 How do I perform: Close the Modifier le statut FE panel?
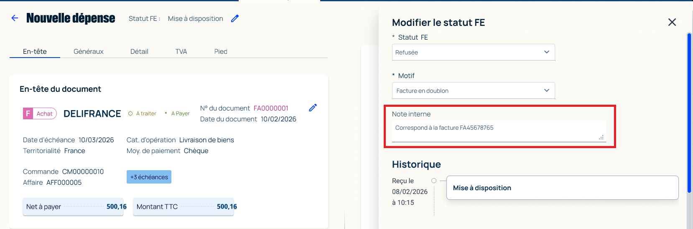pyautogui.click(x=672, y=22)
